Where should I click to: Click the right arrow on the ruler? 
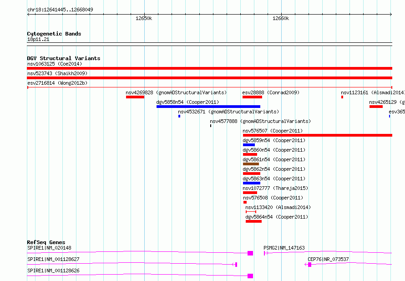click(391, 15)
